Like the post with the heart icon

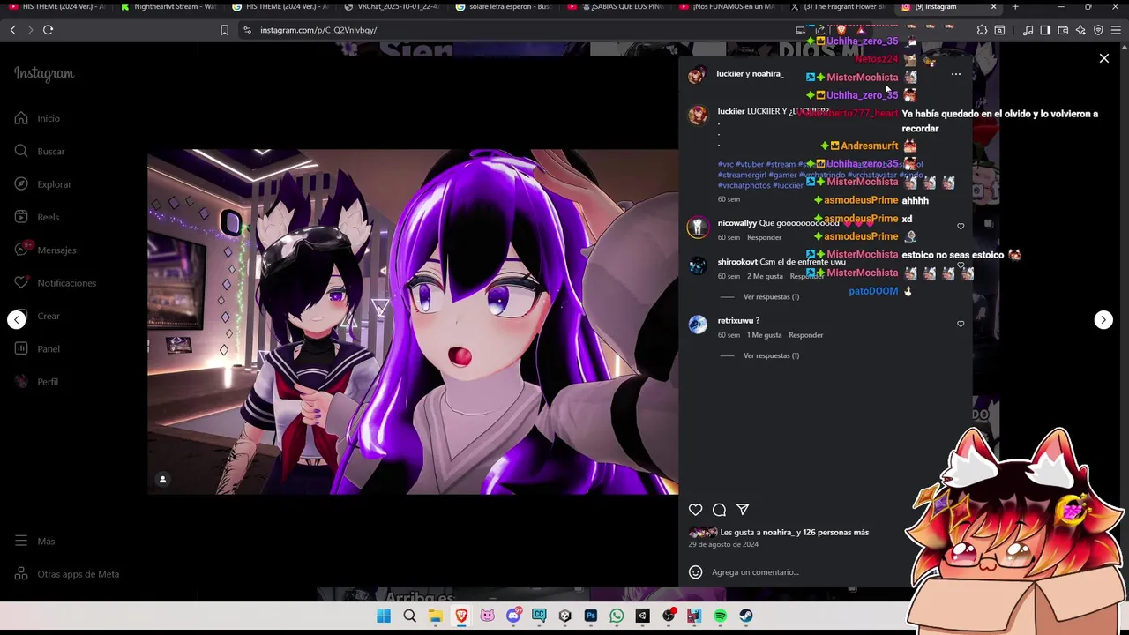pyautogui.click(x=695, y=510)
